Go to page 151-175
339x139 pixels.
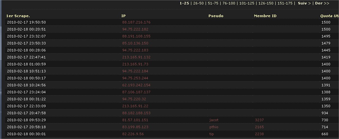285,3
